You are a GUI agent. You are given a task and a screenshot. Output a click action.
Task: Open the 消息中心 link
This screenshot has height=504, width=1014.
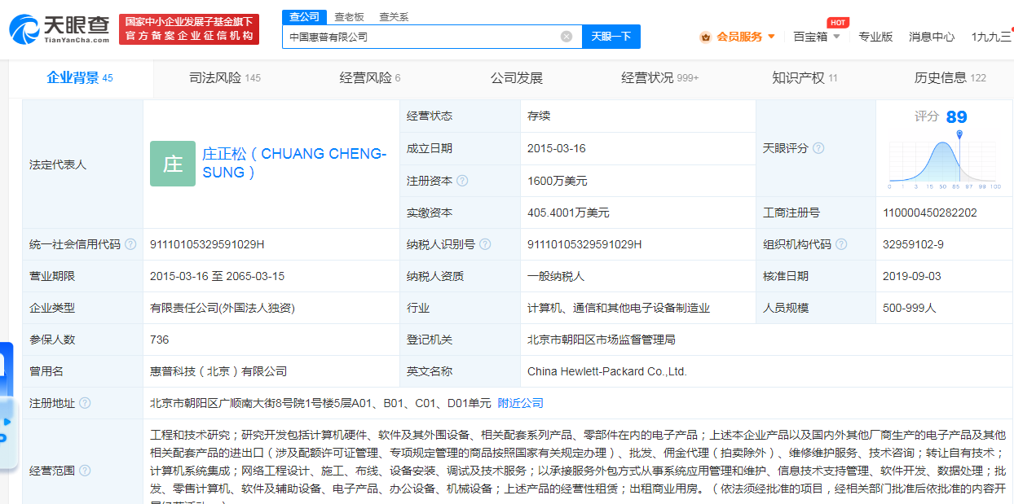(x=932, y=37)
